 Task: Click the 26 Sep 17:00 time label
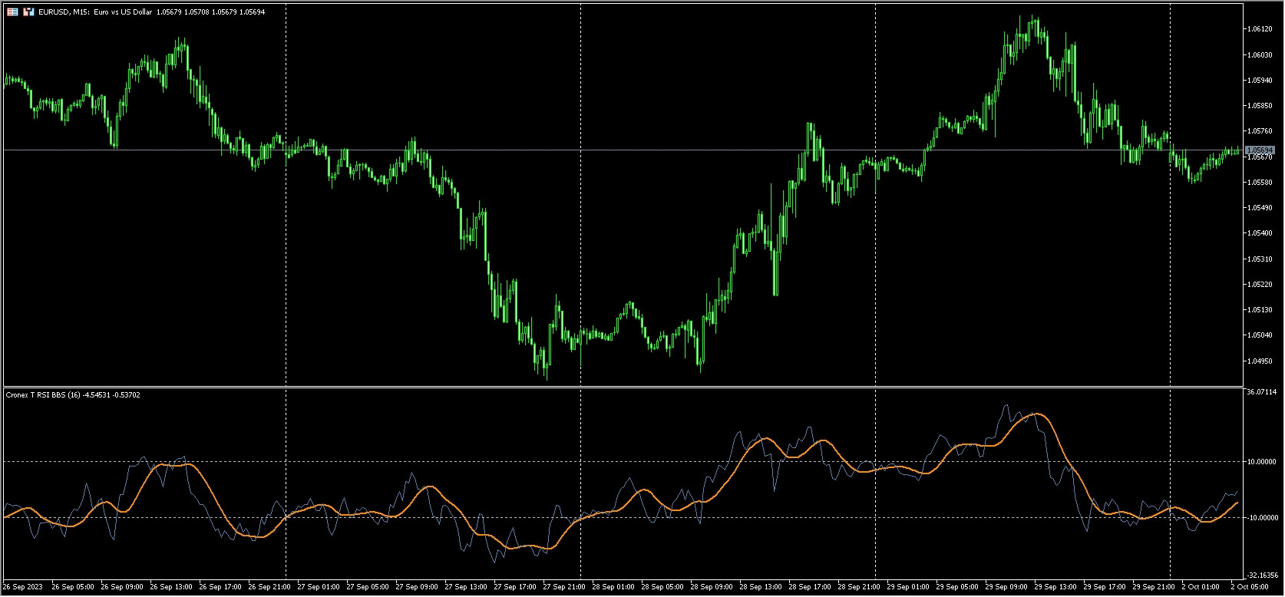tap(220, 587)
